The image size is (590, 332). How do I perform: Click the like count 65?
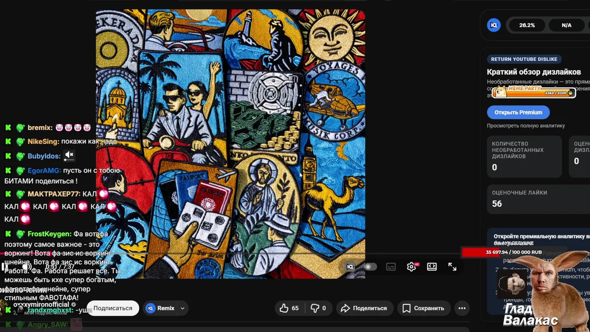tap(295, 308)
